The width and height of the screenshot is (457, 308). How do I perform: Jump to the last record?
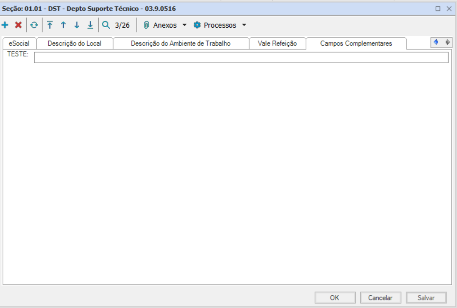tap(90, 25)
